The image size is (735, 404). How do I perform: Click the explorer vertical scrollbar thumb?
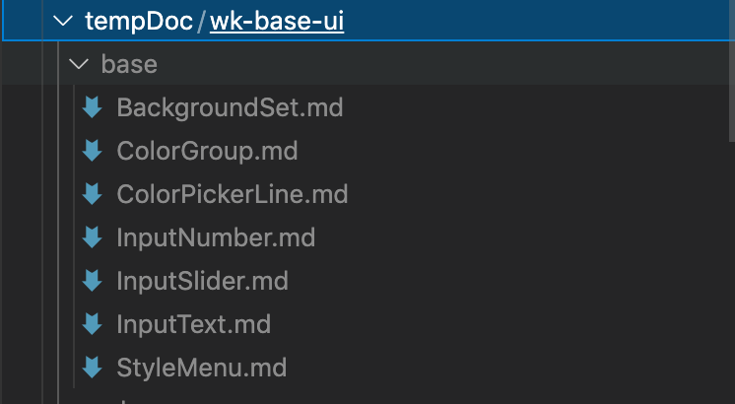pyautogui.click(x=732, y=70)
